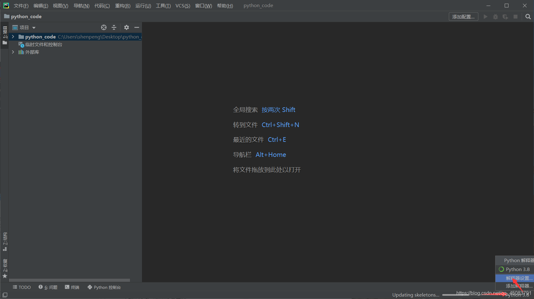Open the 导航(N) menu
Image resolution: width=534 pixels, height=299 pixels.
(81, 6)
